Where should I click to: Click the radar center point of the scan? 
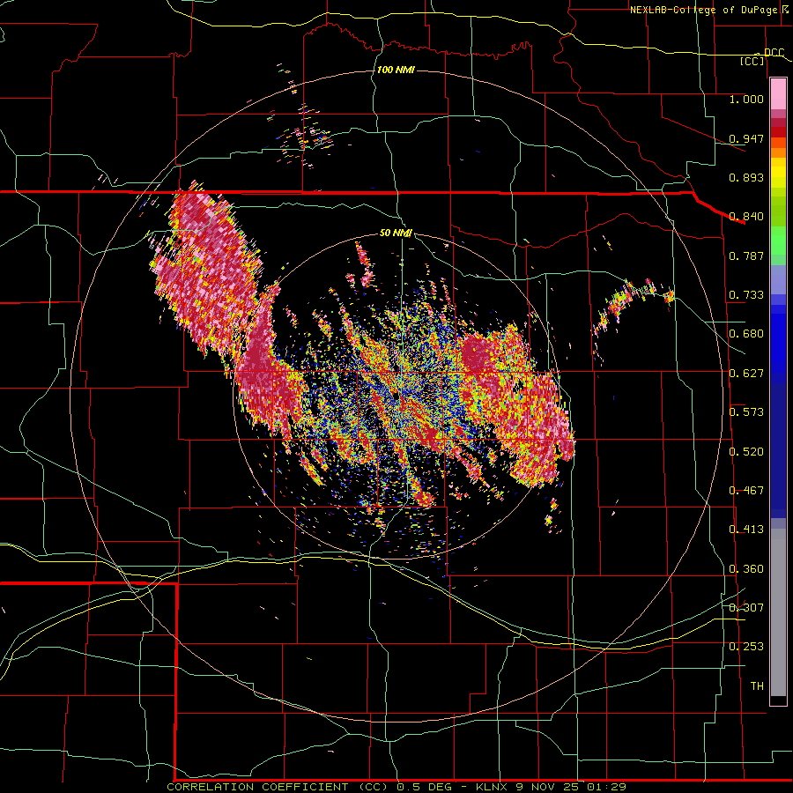pyautogui.click(x=397, y=397)
